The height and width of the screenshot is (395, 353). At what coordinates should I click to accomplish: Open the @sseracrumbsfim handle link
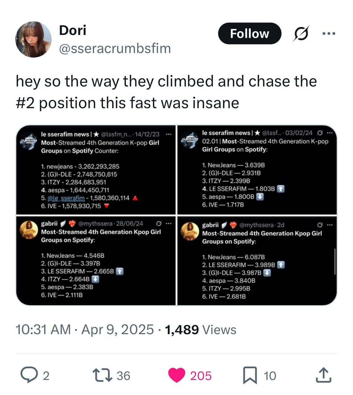coord(115,48)
